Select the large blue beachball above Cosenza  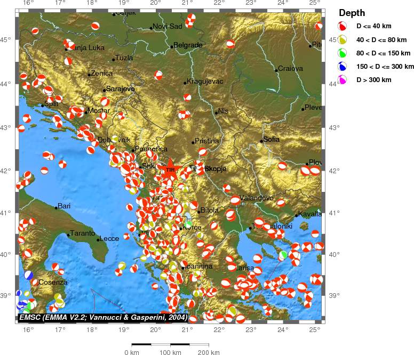[x=28, y=275]
